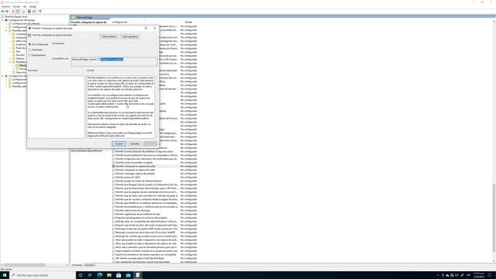Open Mail app from the taskbar
Screen dimensions: 496x279
pyautogui.click(x=128, y=275)
